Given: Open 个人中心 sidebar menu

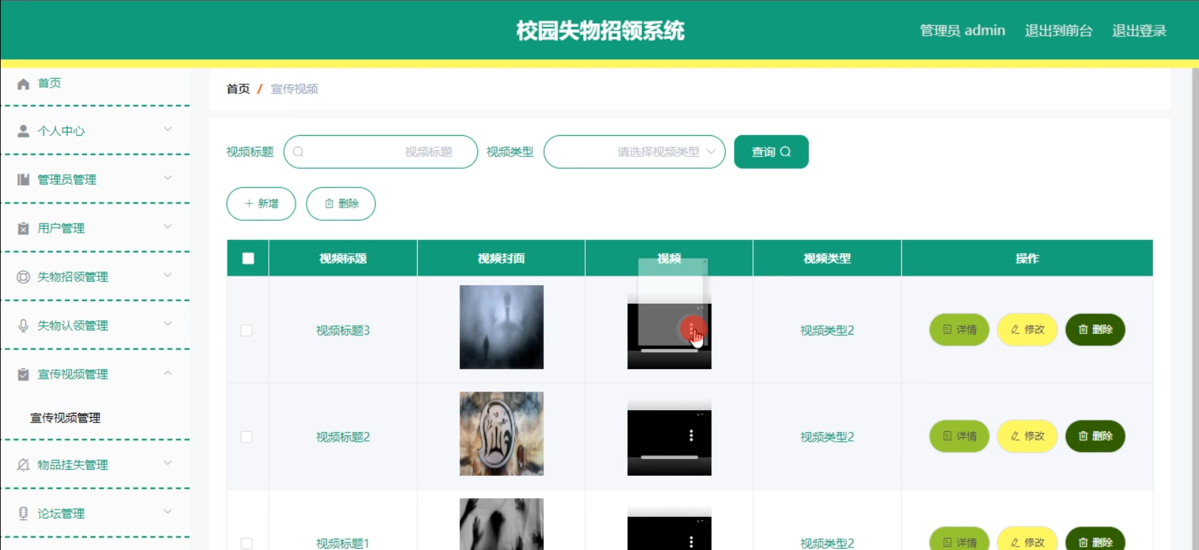Looking at the screenshot, I should pos(96,130).
